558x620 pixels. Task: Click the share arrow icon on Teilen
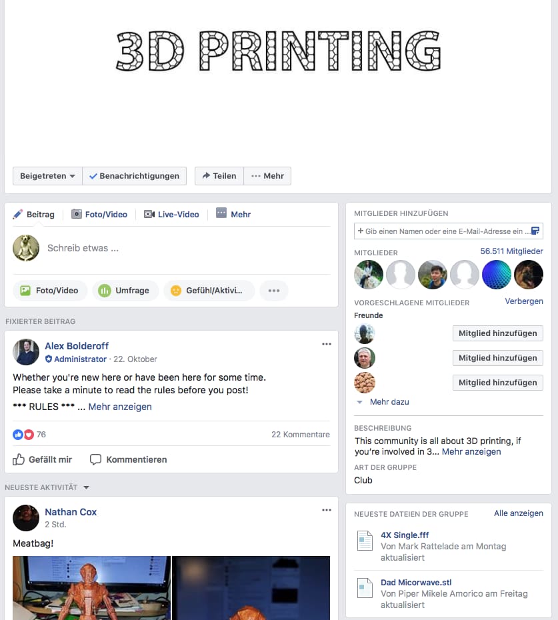[206, 175]
